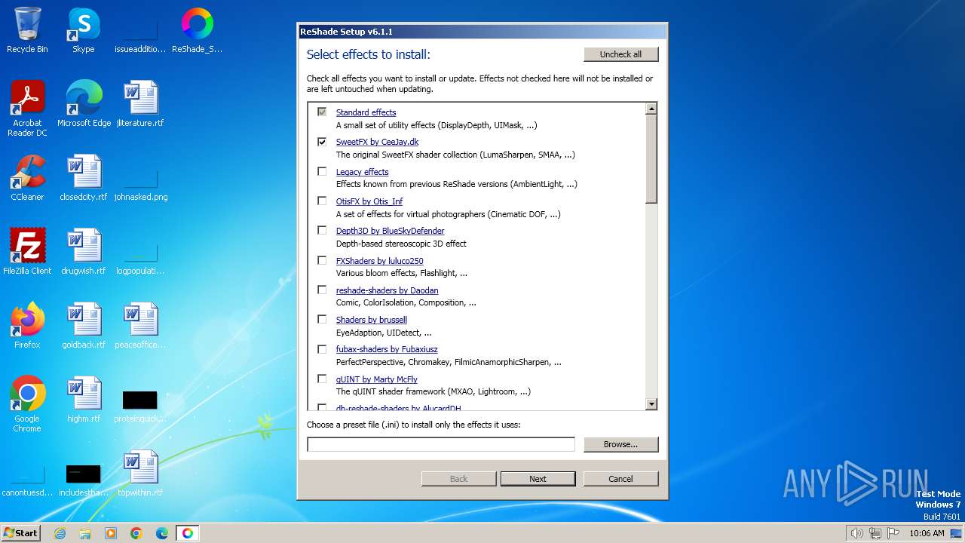Open the Windows Start menu
The height and width of the screenshot is (543, 965).
point(20,533)
